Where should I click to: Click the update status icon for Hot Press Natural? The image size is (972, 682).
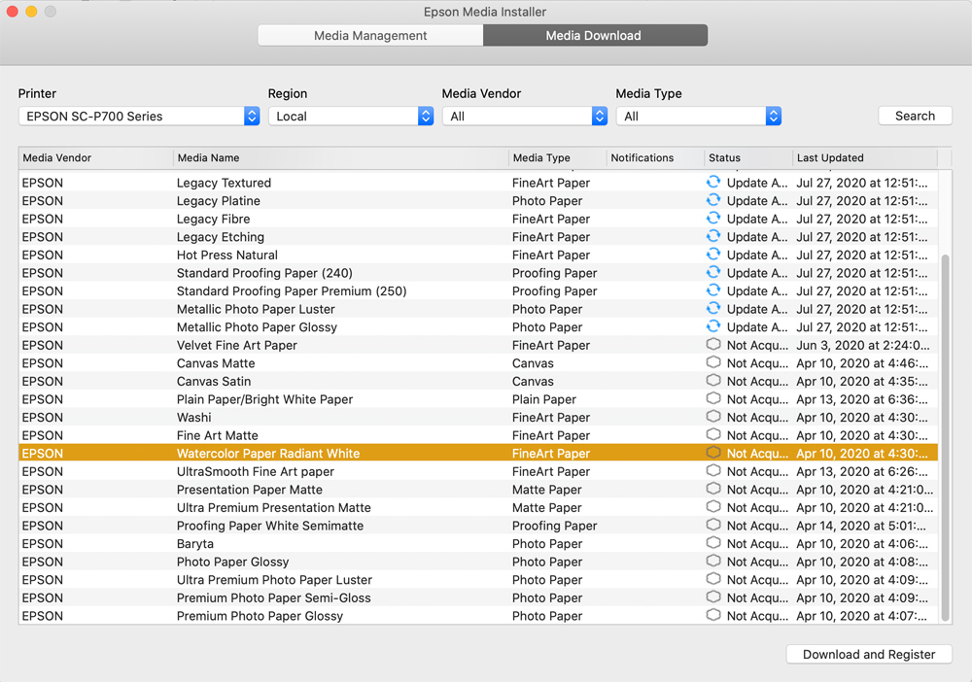coord(713,255)
